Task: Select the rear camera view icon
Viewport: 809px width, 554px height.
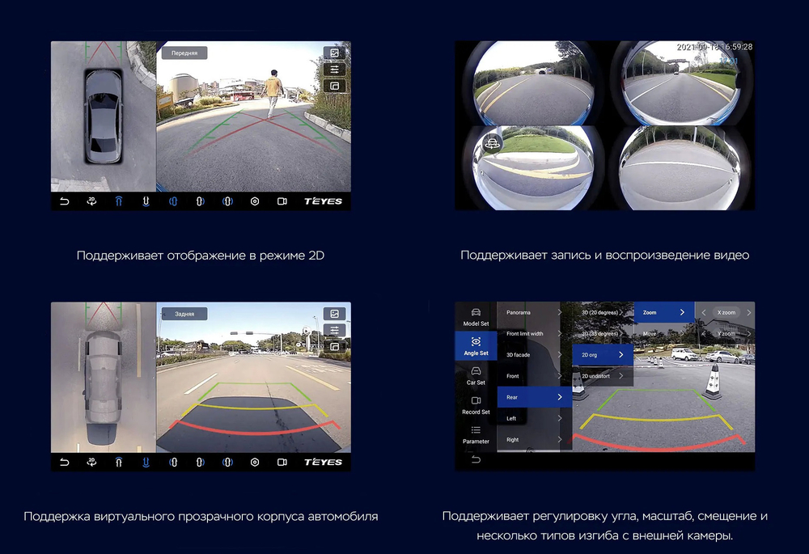Action: (145, 201)
